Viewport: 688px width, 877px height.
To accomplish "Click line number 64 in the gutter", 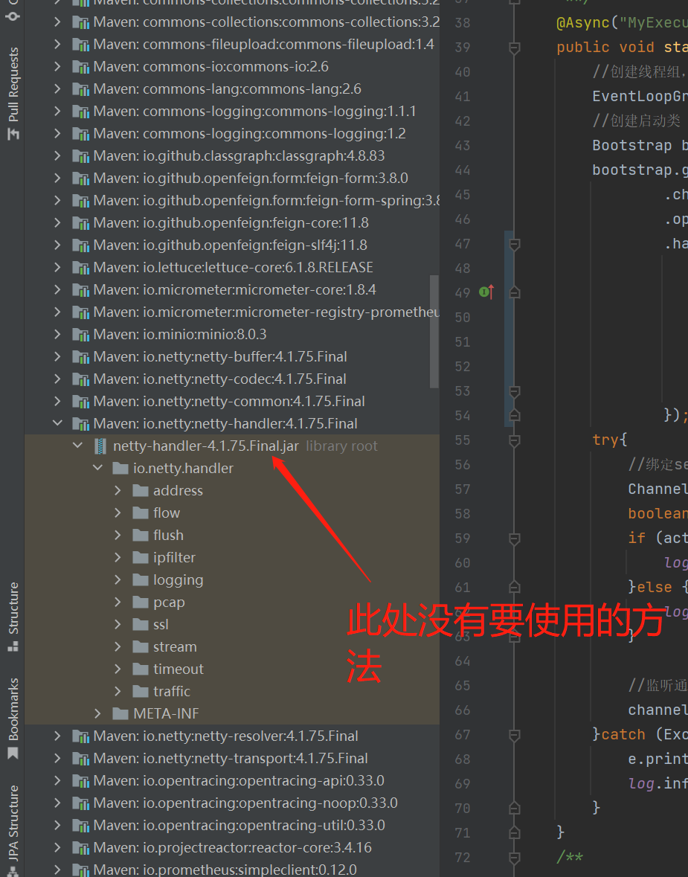I will [x=463, y=661].
